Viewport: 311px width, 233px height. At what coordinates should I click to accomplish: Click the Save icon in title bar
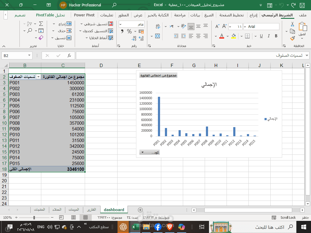tap(302, 5)
